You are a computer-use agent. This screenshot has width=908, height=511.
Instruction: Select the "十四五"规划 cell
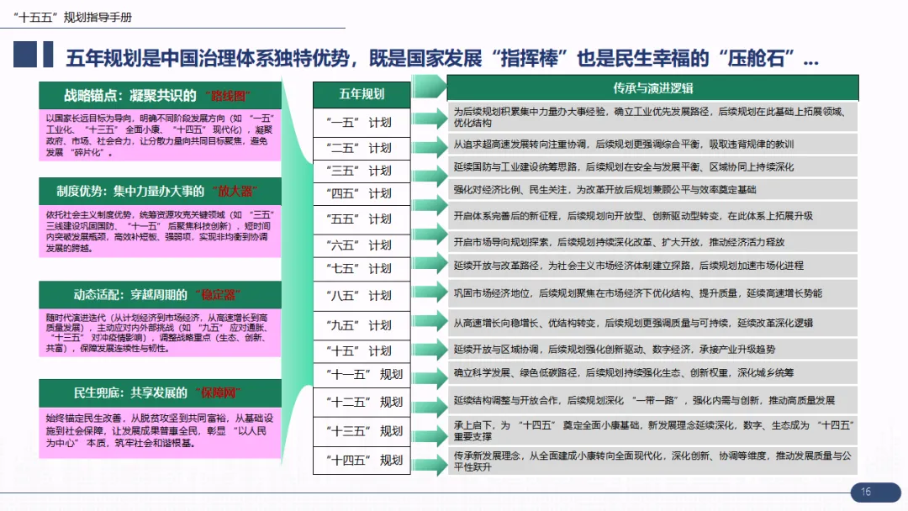tap(362, 460)
